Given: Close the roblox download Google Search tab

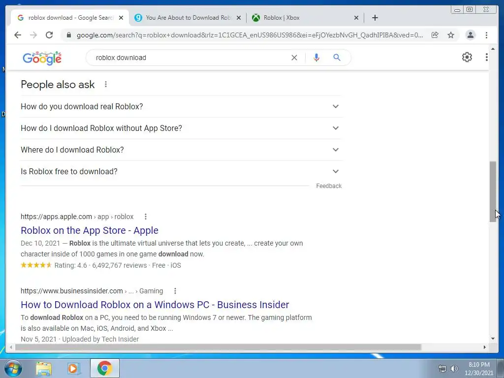Looking at the screenshot, I should (x=121, y=18).
